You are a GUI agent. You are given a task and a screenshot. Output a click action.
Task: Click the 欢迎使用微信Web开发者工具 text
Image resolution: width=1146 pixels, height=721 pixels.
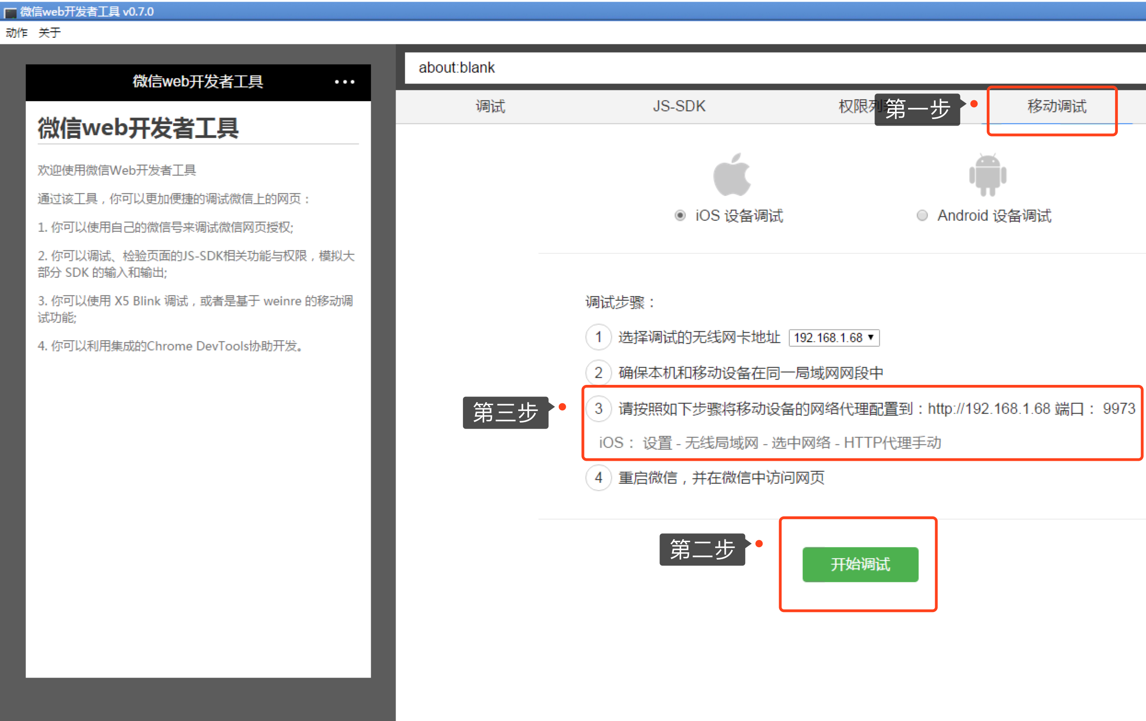coord(116,170)
